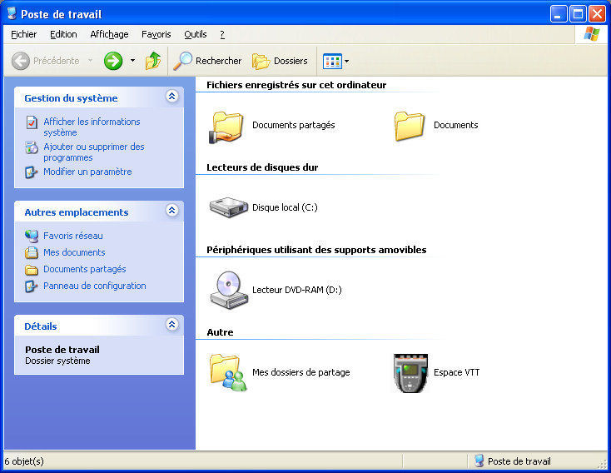
Task: Click the Modifier un paramètre icon
Action: coord(31,172)
